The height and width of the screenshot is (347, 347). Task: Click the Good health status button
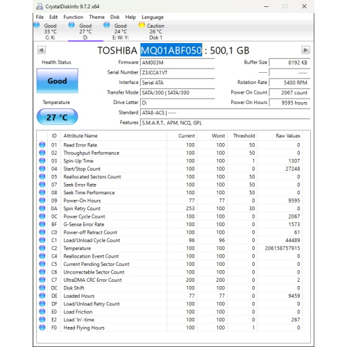57,81
